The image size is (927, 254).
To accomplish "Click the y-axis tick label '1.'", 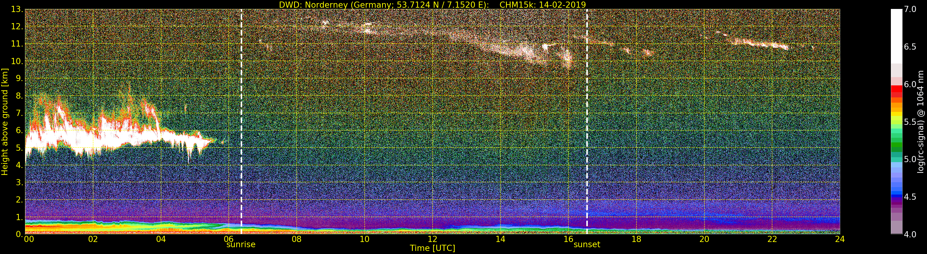I will point(19,217).
